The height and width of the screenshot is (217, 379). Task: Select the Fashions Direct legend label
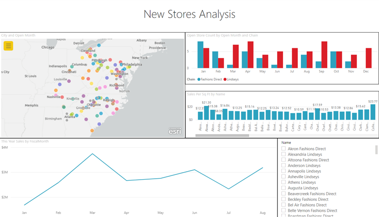pyautogui.click(x=211, y=79)
